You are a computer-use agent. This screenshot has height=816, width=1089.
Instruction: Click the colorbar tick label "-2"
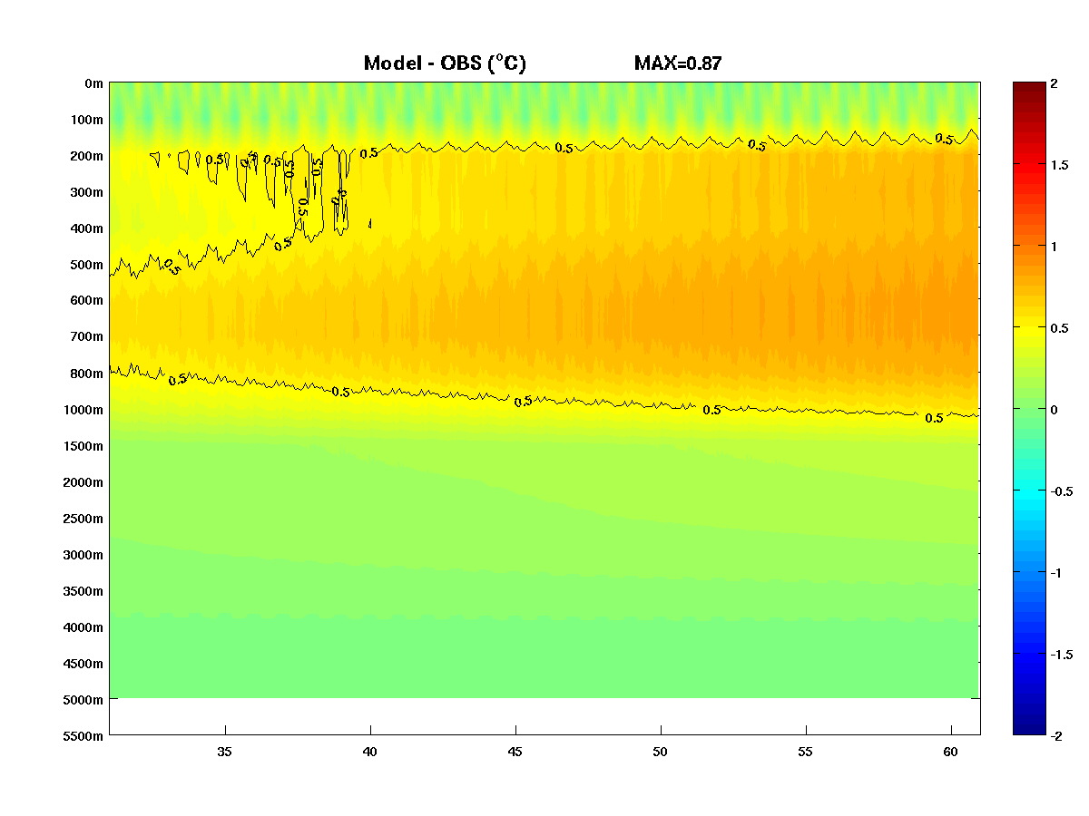click(x=1055, y=736)
